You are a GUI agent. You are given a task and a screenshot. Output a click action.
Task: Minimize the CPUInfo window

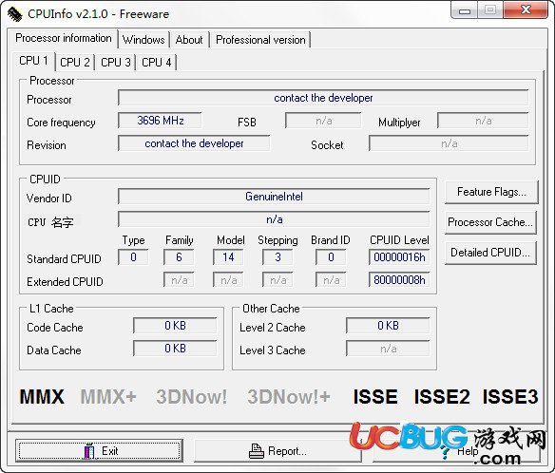(x=465, y=11)
